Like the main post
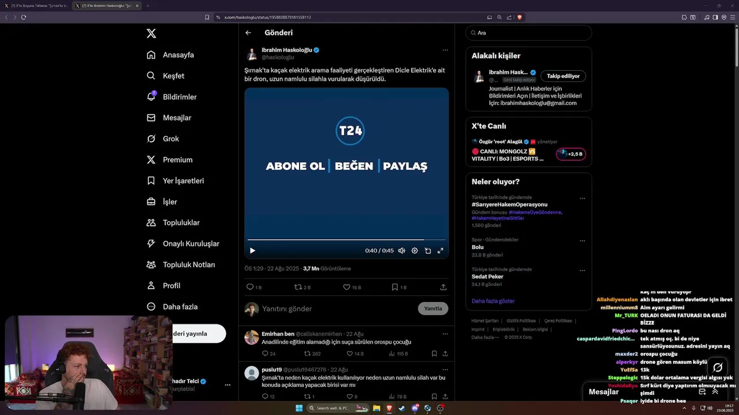Screen dimensions: 739x415 352,287
